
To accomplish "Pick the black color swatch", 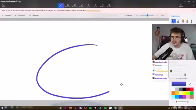I will click(184, 89).
